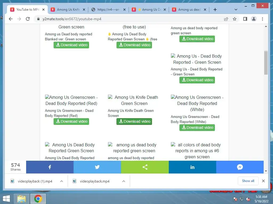Open the Chrome profile avatar
This screenshot has width=273, height=204.
pos(254,19)
